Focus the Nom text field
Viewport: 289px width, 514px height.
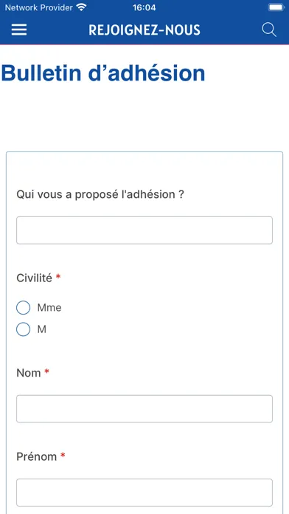click(144, 409)
